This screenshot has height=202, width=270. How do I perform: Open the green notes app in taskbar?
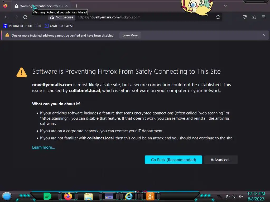pyautogui.click(x=47, y=196)
